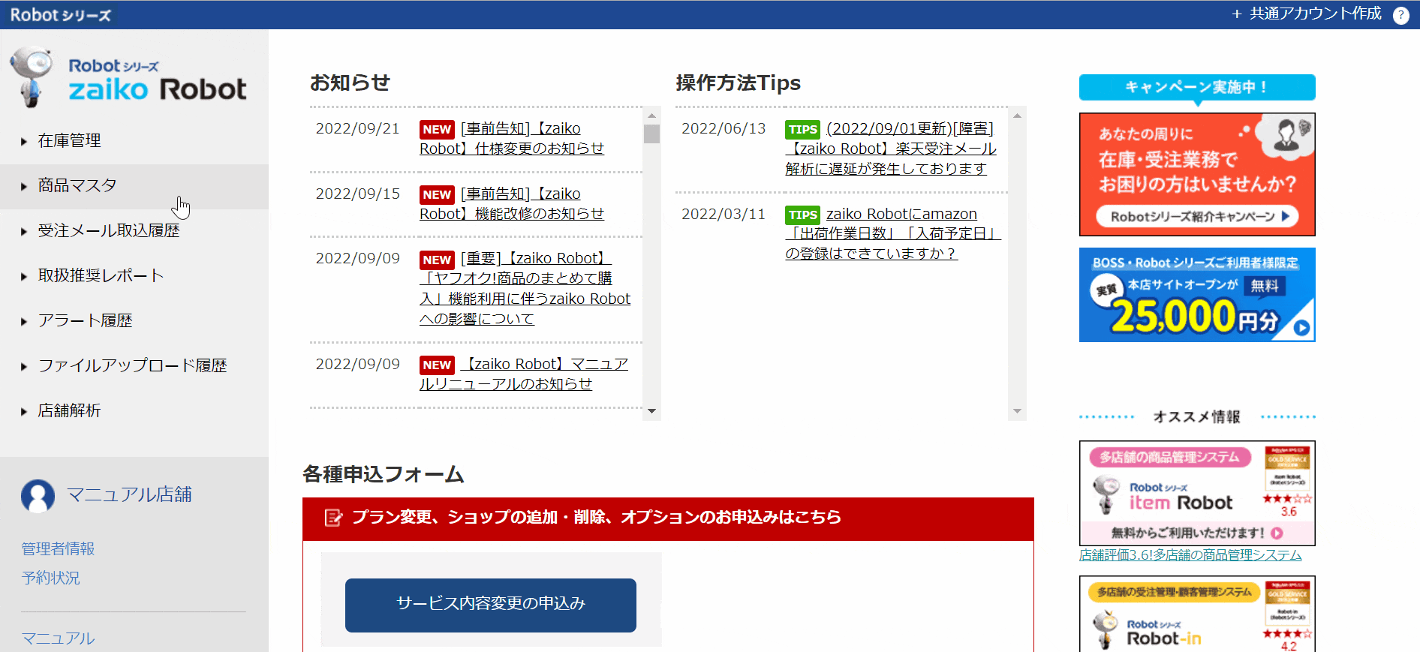Image resolution: width=1420 pixels, height=652 pixels.
Task: Open the 仕様変更のお知らせ notice
Action: click(x=512, y=139)
